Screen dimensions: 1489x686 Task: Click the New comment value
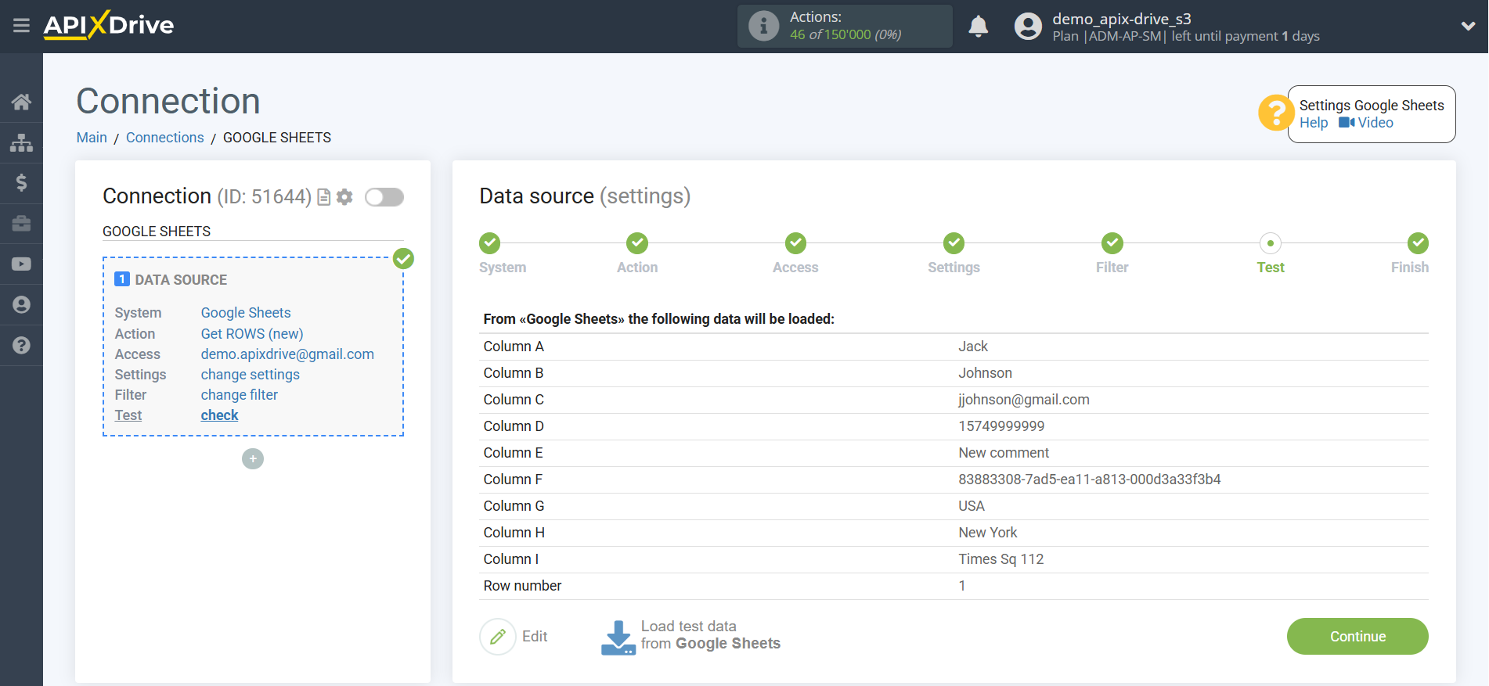tap(1004, 453)
